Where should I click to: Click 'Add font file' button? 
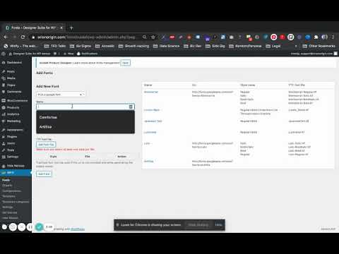click(x=46, y=145)
